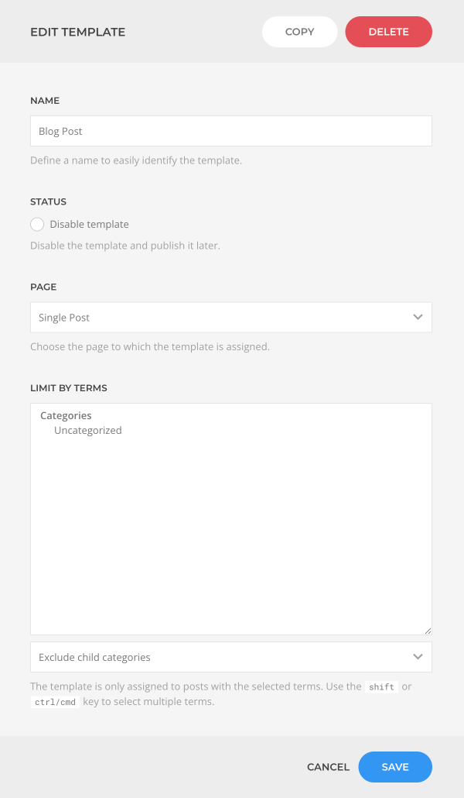This screenshot has width=464, height=798.
Task: Select Uncategorized under Categories
Action: tap(87, 430)
